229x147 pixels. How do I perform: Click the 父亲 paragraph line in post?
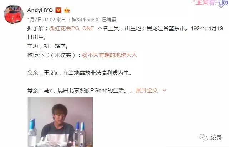coord(80,73)
